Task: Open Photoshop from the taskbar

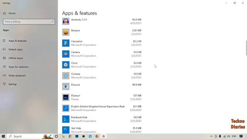Action: click(x=77, y=136)
